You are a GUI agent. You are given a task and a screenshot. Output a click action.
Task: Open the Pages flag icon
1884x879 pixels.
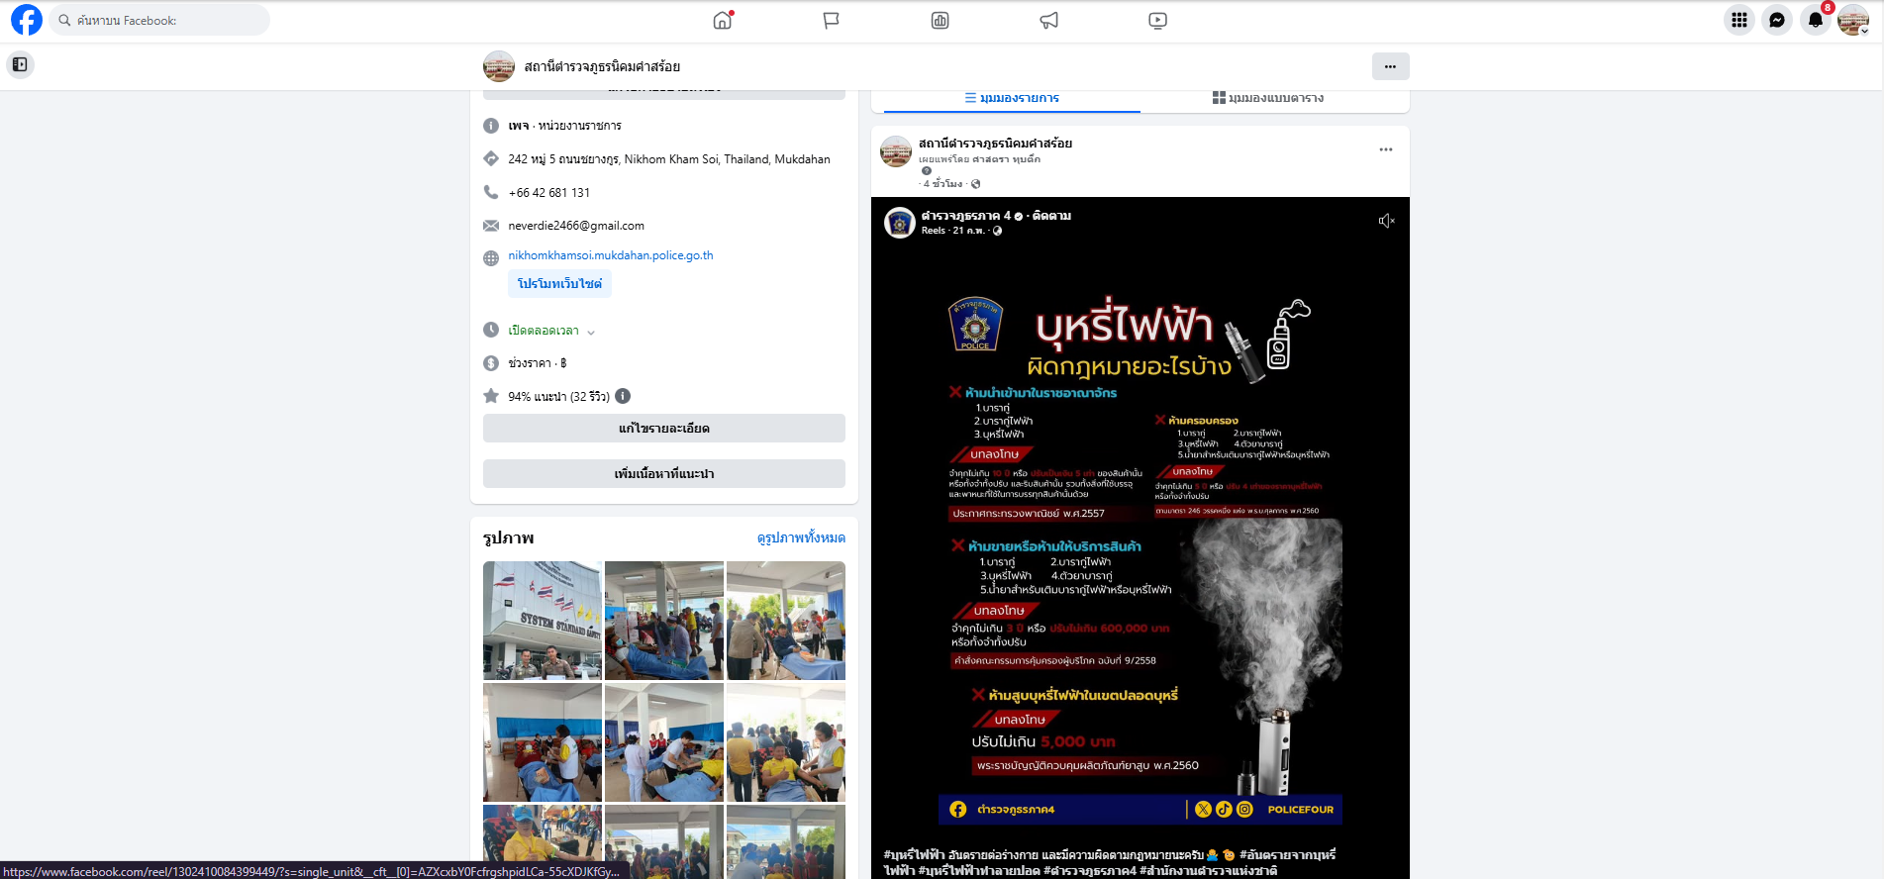(831, 20)
